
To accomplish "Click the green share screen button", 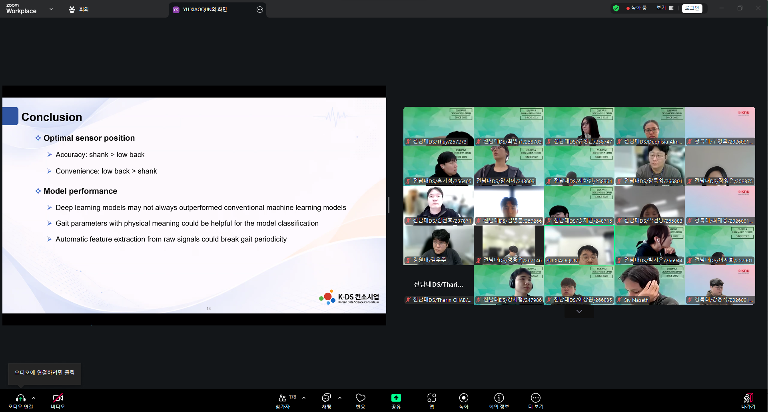I will tap(396, 398).
